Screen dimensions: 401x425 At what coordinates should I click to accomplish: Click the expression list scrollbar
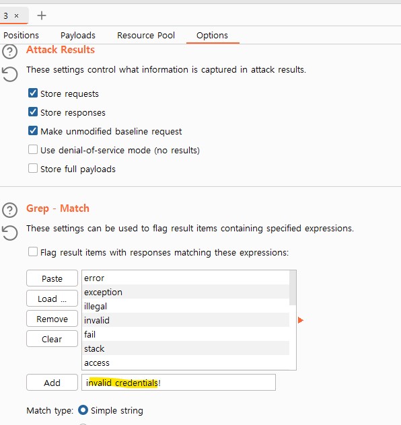pos(293,288)
